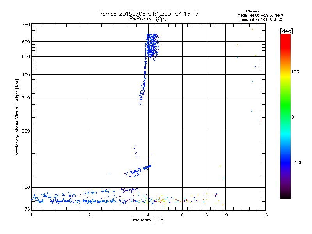Click the y-axis tick label '500'
The image size is (312, 234).
pyautogui.click(x=26, y=57)
